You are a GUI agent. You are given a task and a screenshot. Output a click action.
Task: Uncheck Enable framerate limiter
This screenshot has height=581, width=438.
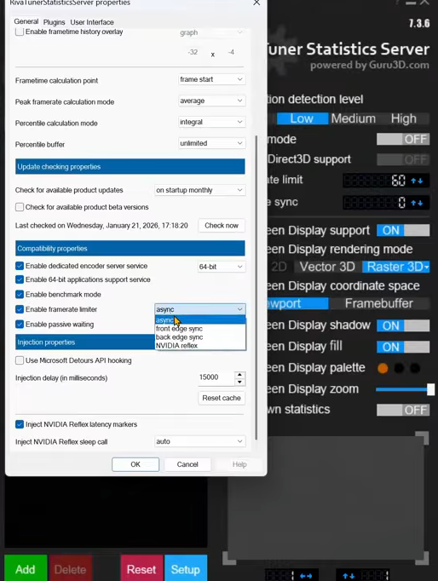point(20,309)
